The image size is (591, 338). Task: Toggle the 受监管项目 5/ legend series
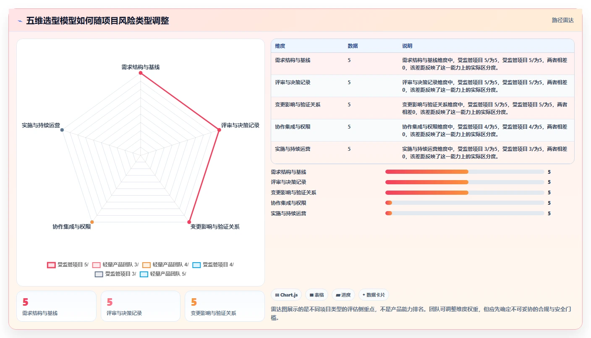point(68,265)
